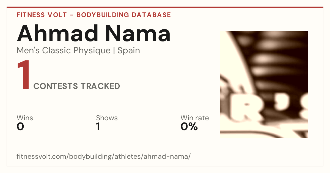This screenshot has width=330, height=173.
Task: Click the Wins label
Action: point(25,118)
